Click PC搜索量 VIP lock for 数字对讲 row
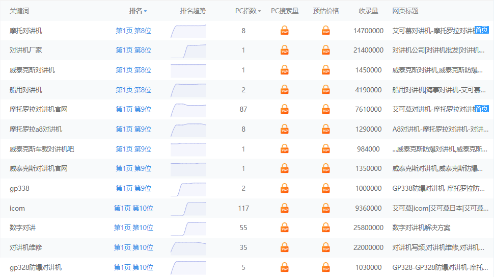494x277 pixels. point(285,228)
